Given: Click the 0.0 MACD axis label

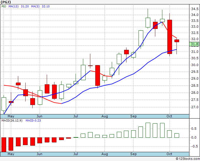Looking at the screenshot, I should pyautogui.click(x=194, y=138).
